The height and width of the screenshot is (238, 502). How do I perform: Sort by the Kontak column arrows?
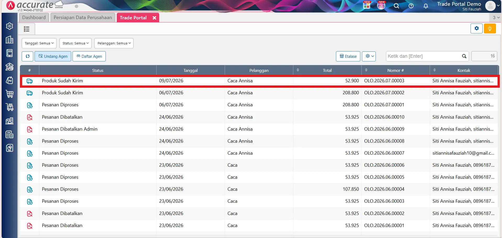tap(434, 70)
